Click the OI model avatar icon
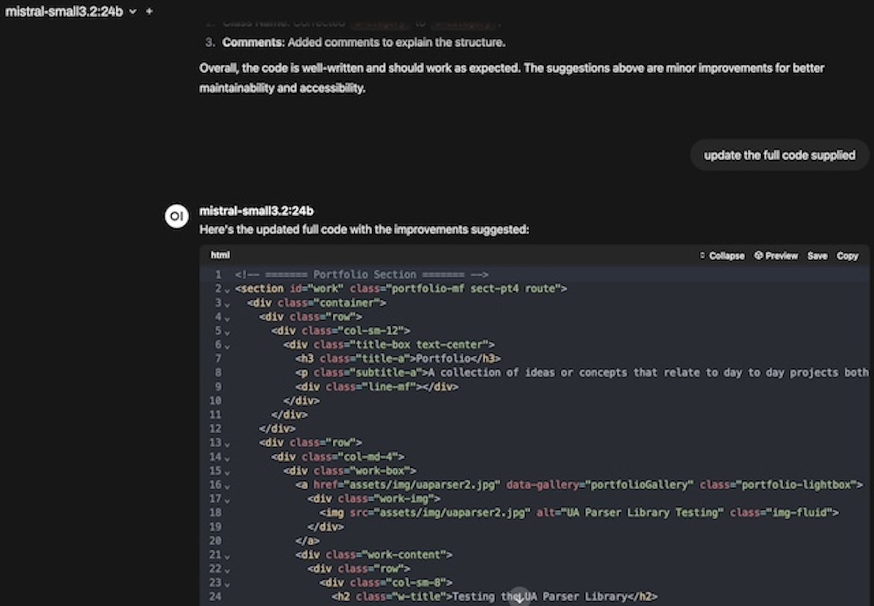Image resolution: width=874 pixels, height=606 pixels. click(176, 216)
